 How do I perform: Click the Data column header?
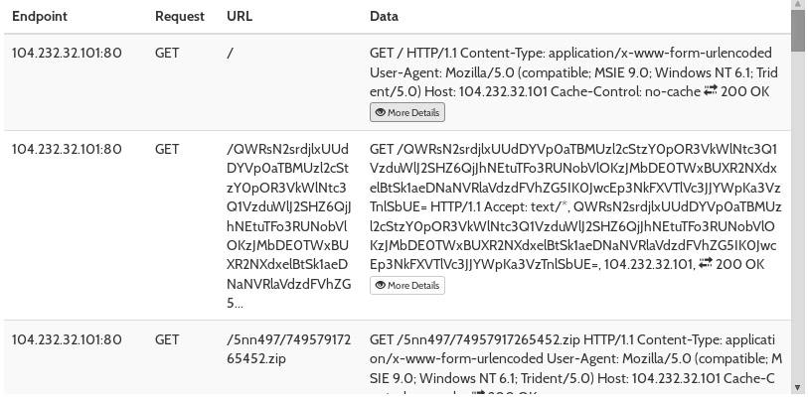(384, 17)
